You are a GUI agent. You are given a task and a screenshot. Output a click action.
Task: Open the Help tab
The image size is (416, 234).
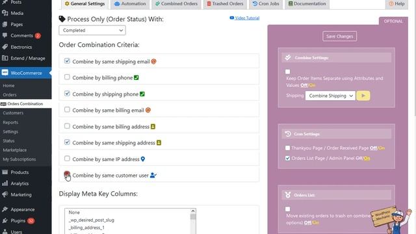(396, 4)
